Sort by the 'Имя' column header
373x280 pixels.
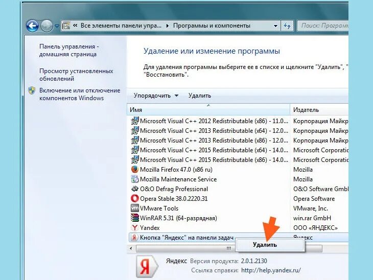208,110
